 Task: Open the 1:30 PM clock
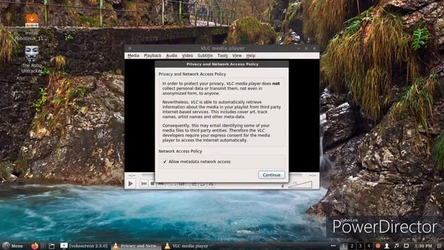pyautogui.click(x=424, y=246)
